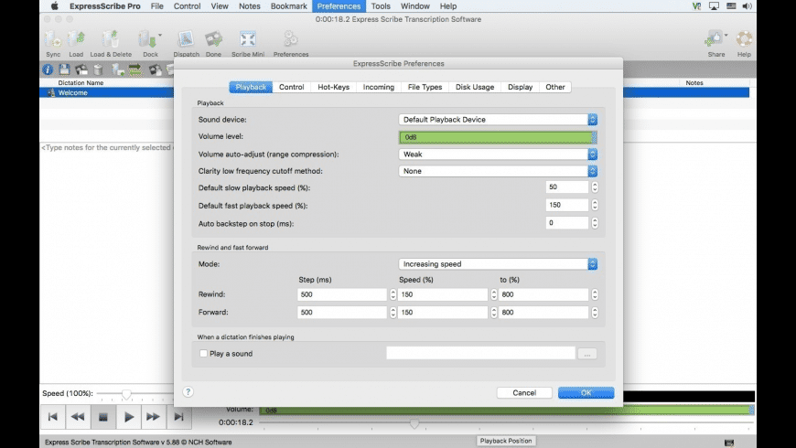
Task: Open Volume auto-adjust dropdown set to Weak
Action: (498, 155)
